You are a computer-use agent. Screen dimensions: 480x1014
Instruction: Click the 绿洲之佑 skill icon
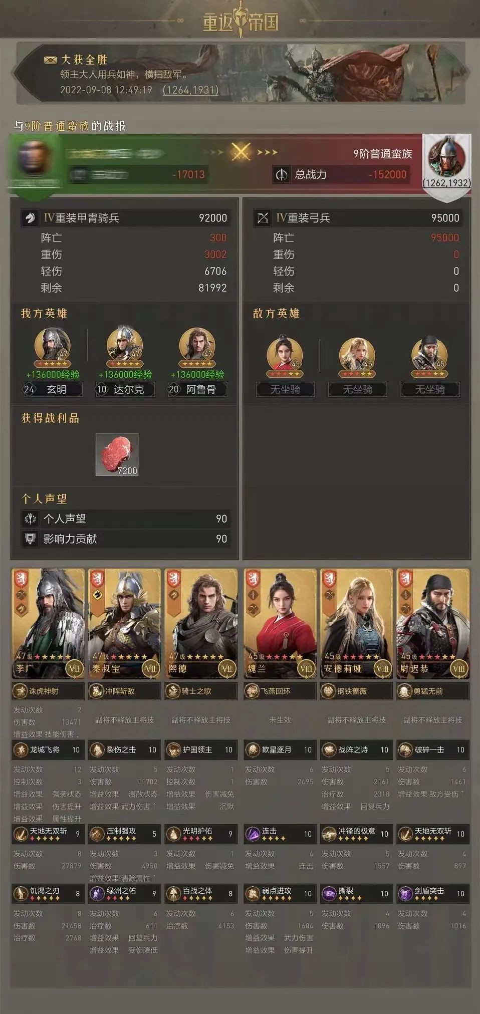tap(97, 893)
